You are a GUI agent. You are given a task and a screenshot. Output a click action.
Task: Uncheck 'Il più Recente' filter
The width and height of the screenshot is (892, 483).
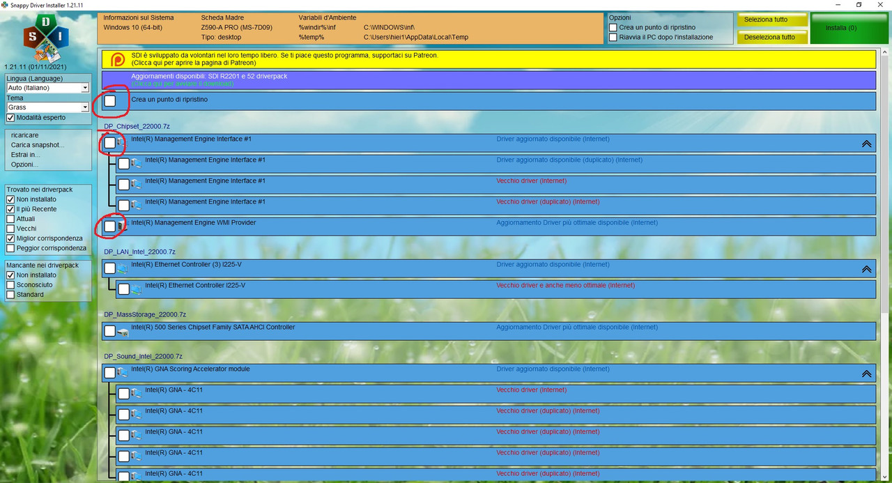point(10,209)
